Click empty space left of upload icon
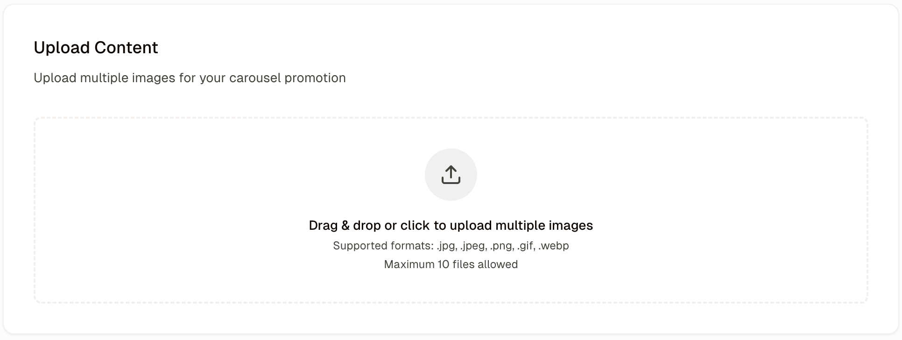Screen dimensions: 902x340 pos(233,175)
